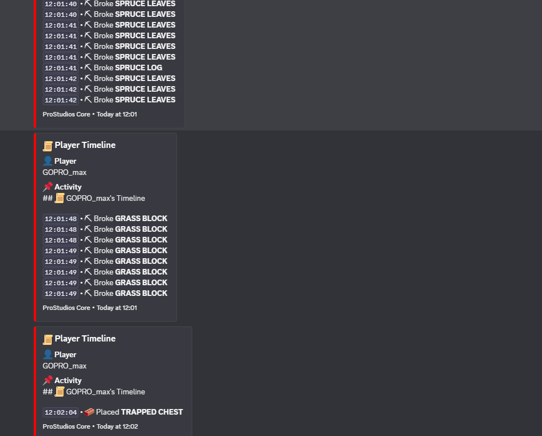Click the 12:01:41 SPRUCE LOG timestamp
Viewport: 542px width, 436px height.
tap(61, 68)
